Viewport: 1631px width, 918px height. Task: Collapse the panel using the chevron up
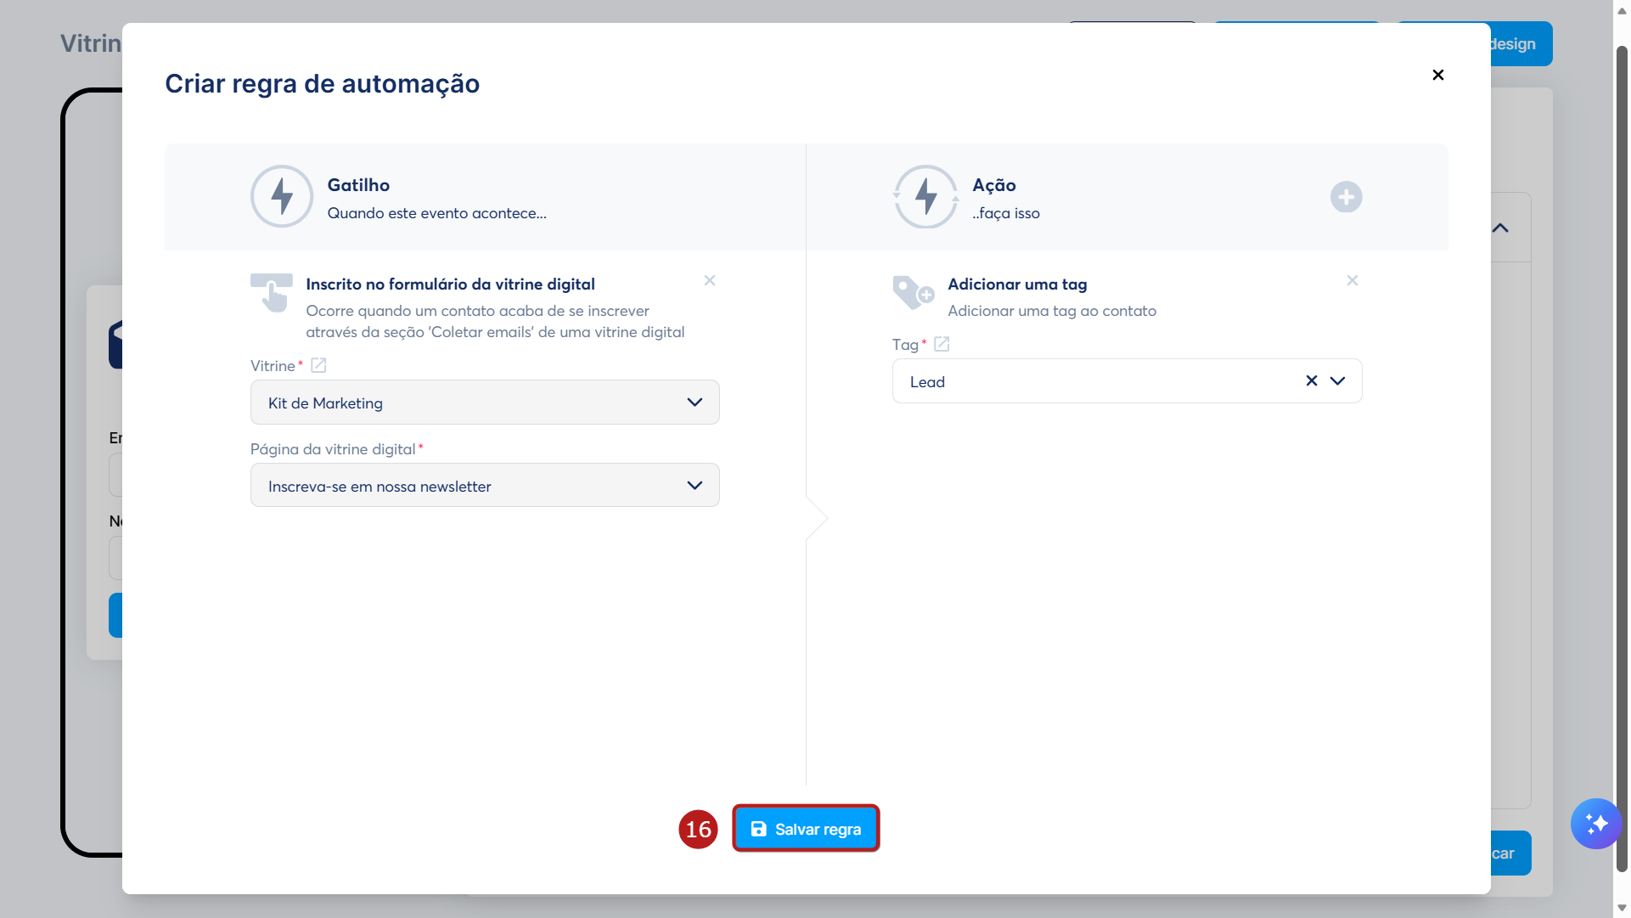point(1501,228)
